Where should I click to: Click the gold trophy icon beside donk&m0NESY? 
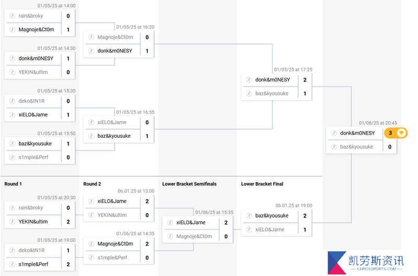401,133
